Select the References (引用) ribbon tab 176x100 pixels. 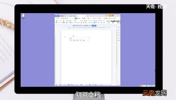pyautogui.click(x=88, y=18)
